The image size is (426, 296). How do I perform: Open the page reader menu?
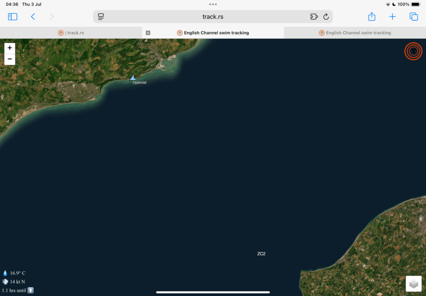[101, 17]
